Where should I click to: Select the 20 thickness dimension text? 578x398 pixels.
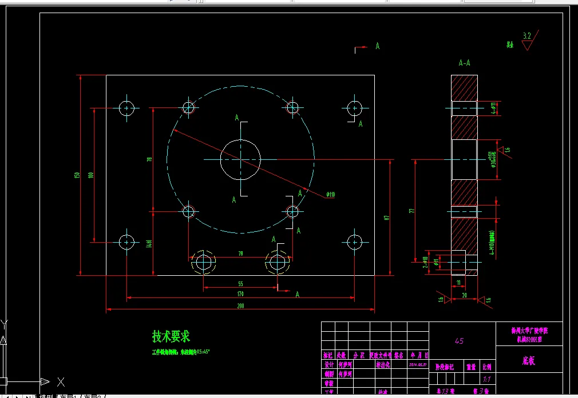pos(465,295)
